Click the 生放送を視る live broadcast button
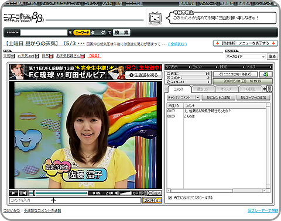The height and width of the screenshot is (221, 281). pos(143,75)
